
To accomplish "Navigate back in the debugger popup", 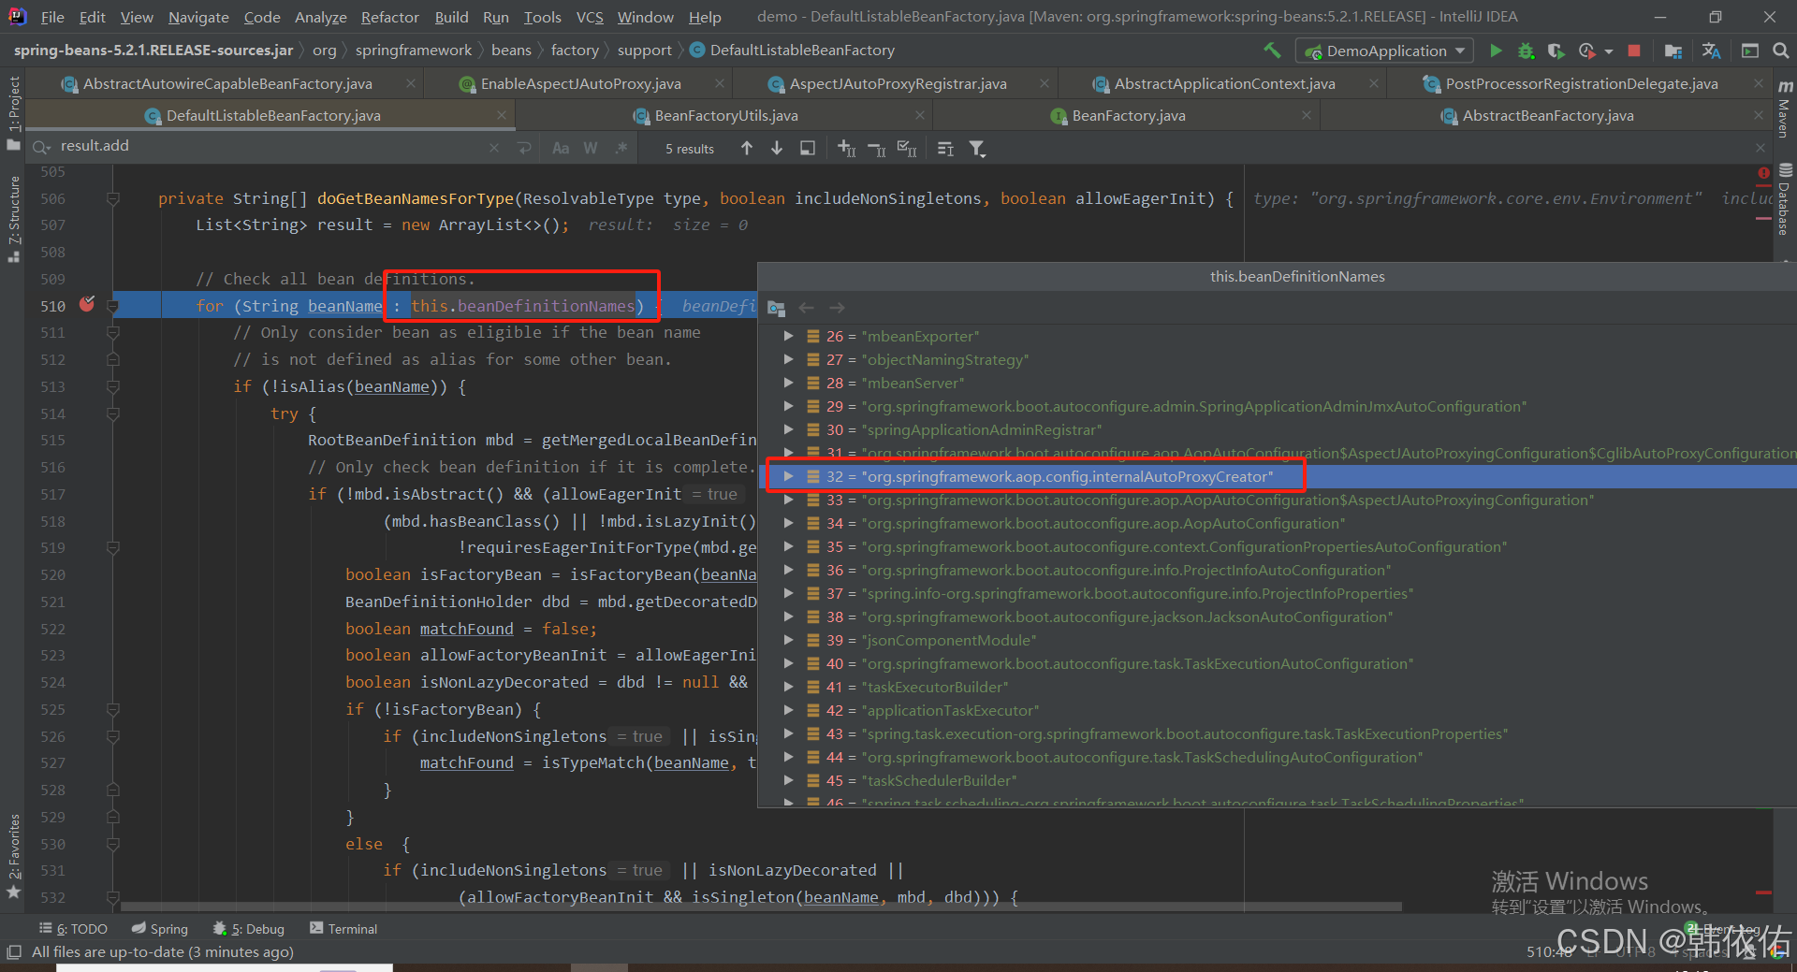I will click(807, 308).
